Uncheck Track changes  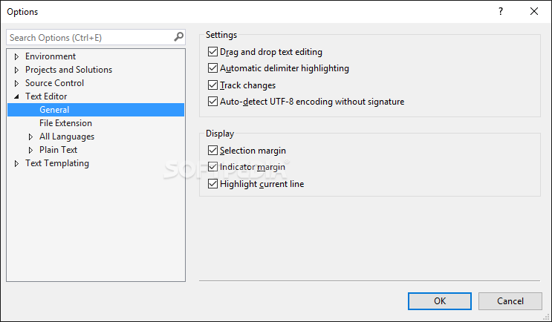pyautogui.click(x=212, y=85)
